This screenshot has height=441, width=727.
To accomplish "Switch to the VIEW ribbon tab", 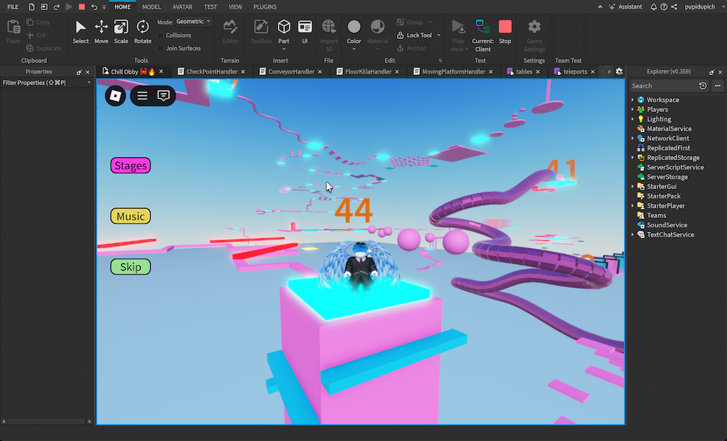I will [235, 7].
